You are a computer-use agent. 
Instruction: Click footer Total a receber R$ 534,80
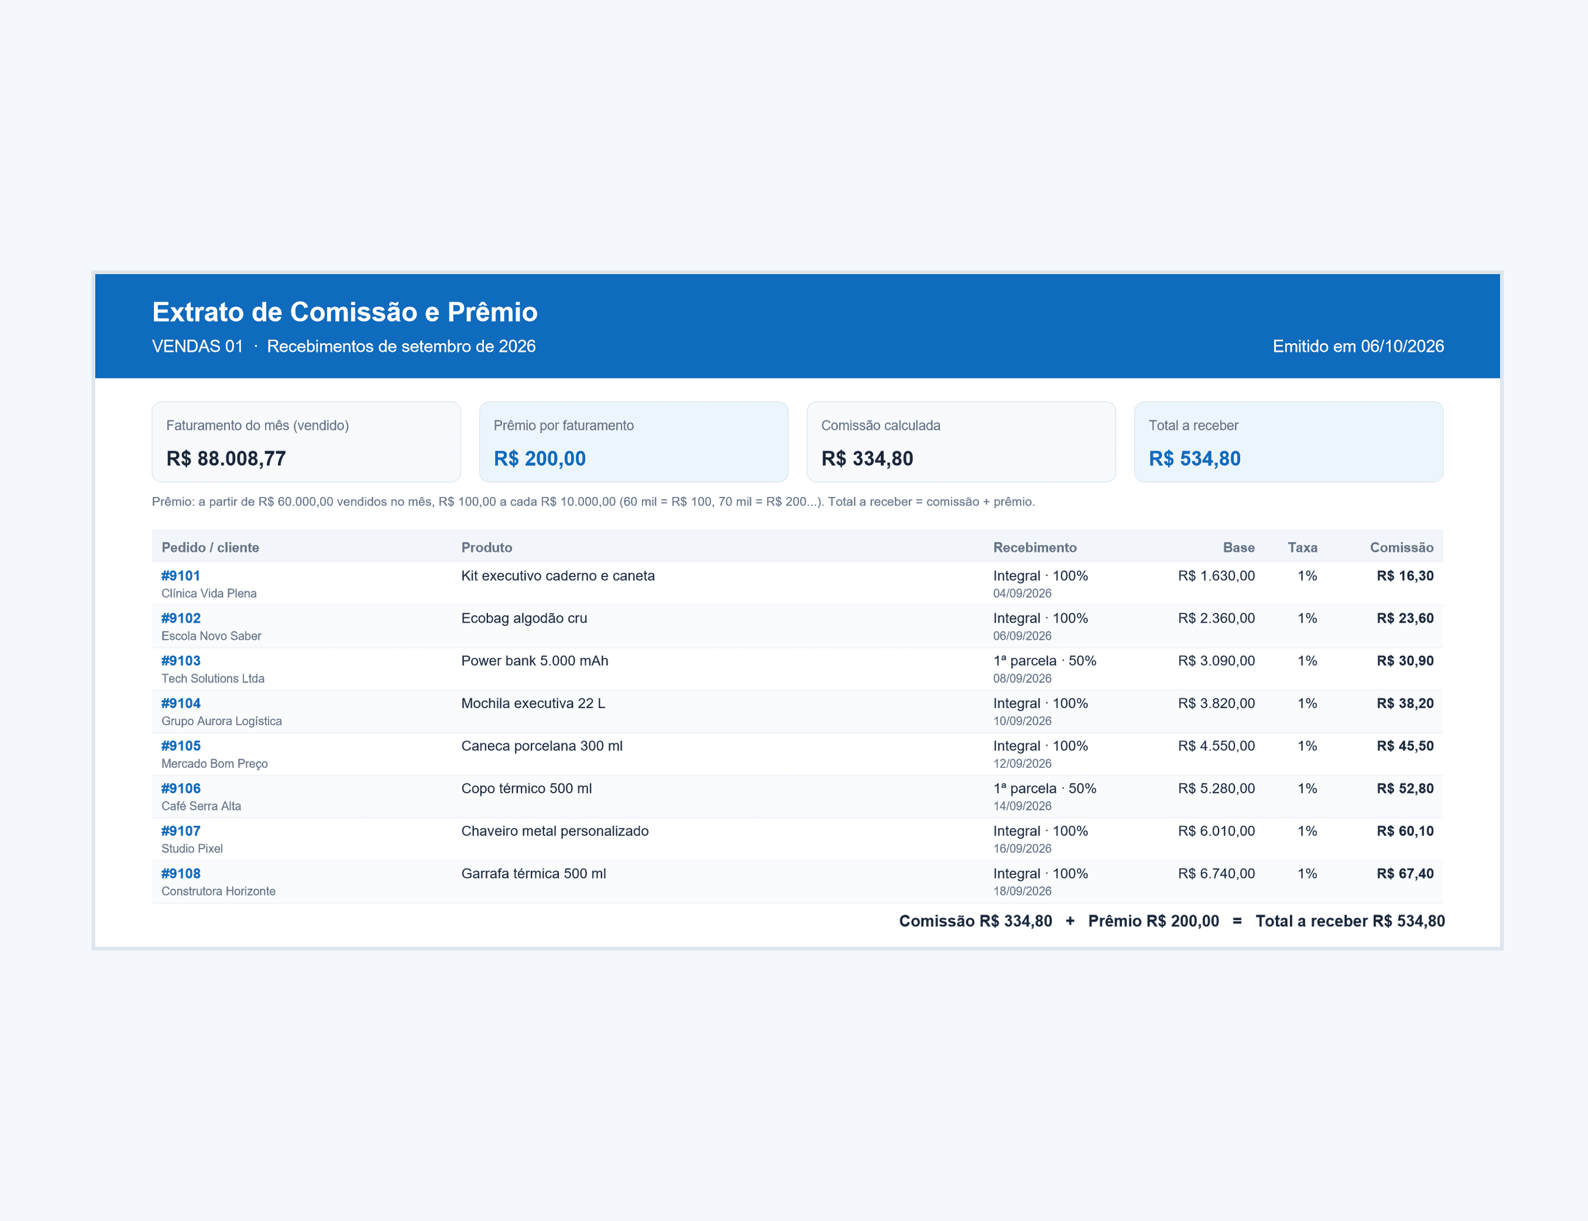pyautogui.click(x=1350, y=921)
